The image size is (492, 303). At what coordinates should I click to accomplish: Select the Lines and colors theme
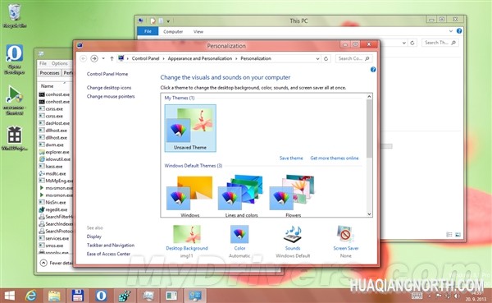[x=241, y=195]
